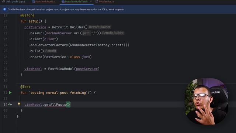Click mockWebServer on line 22
This screenshot has width=236, height=133.
[59, 33]
